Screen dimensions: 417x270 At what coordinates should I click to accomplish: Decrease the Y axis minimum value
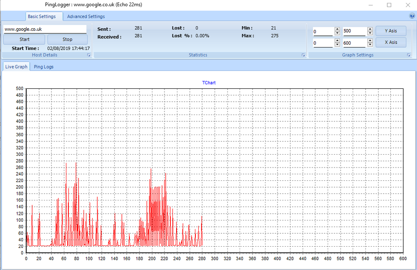337,33
